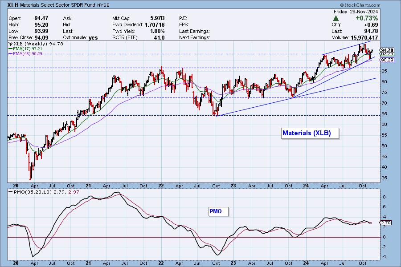The height and width of the screenshot is (267, 401).
Task: Click the green EMA(17) legend line swatch
Action: tap(11, 49)
